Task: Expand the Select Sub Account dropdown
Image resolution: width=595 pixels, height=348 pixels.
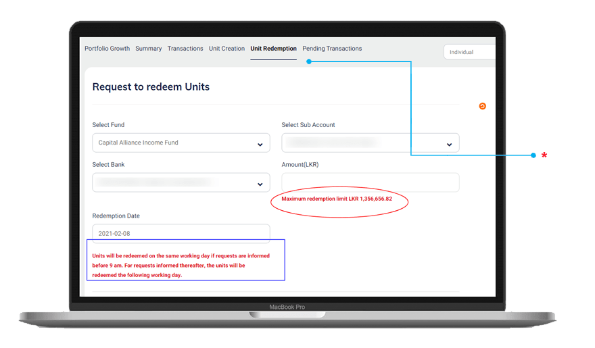Action: (x=371, y=143)
